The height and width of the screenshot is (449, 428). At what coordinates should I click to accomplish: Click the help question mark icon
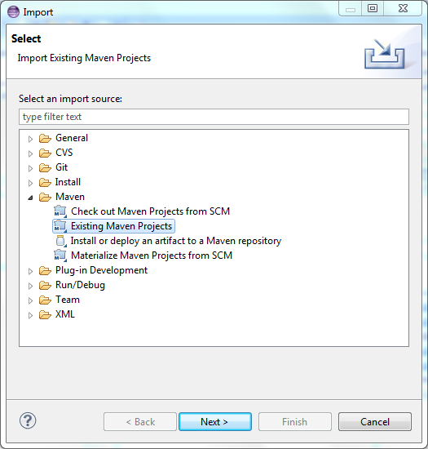(x=28, y=420)
